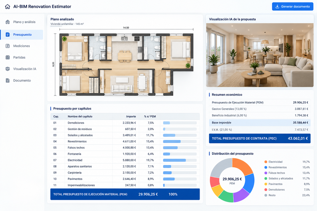Go to the Partidas section
The image size is (317, 211).
(x=22, y=57)
